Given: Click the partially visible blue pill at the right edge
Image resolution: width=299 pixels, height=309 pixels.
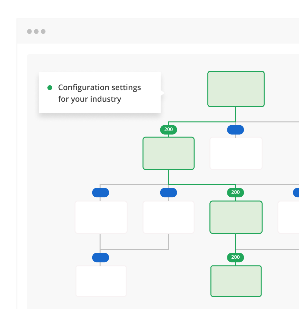Looking at the screenshot, I should click(297, 192).
